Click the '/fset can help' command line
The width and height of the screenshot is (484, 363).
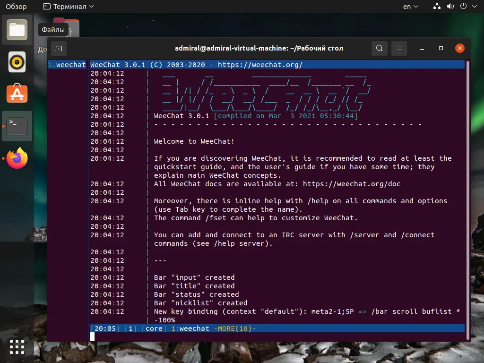256,218
